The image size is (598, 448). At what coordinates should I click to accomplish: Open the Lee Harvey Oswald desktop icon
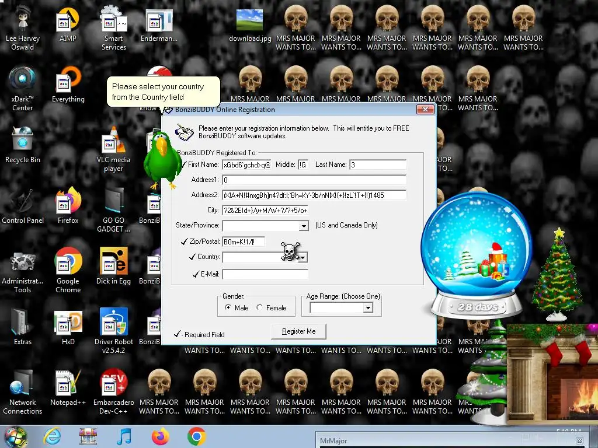pyautogui.click(x=23, y=27)
